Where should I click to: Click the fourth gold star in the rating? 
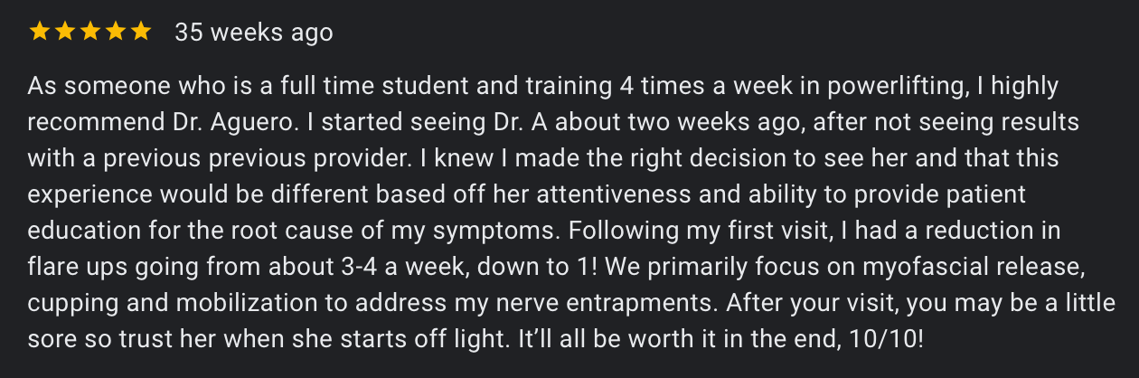(115, 33)
